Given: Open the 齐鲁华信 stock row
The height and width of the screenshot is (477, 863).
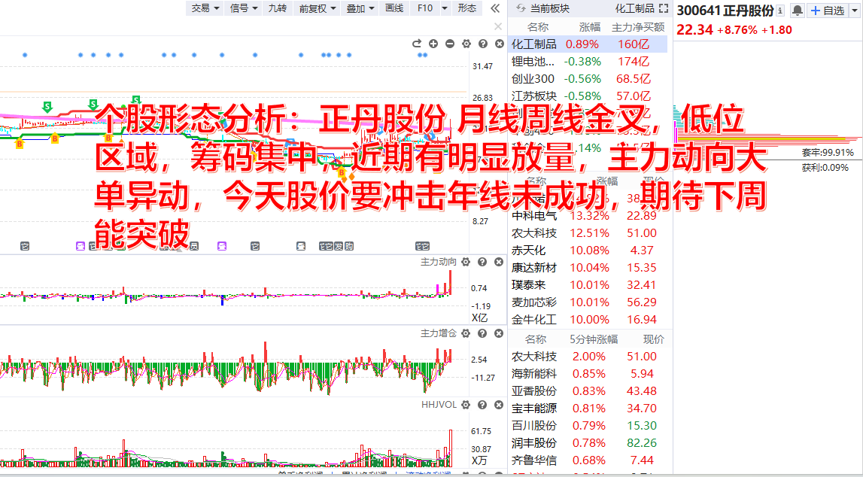Looking at the screenshot, I should pos(588,460).
